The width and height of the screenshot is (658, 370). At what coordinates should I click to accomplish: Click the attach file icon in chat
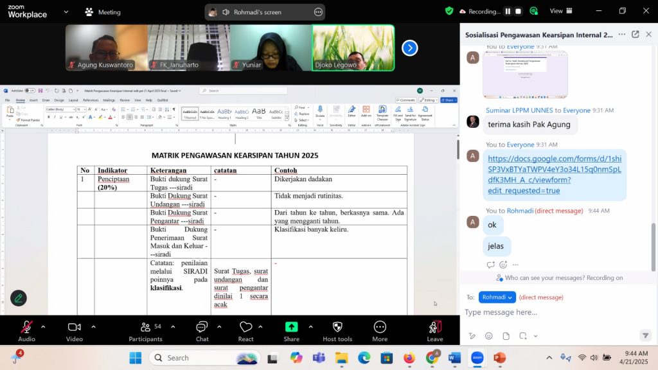[506, 336]
